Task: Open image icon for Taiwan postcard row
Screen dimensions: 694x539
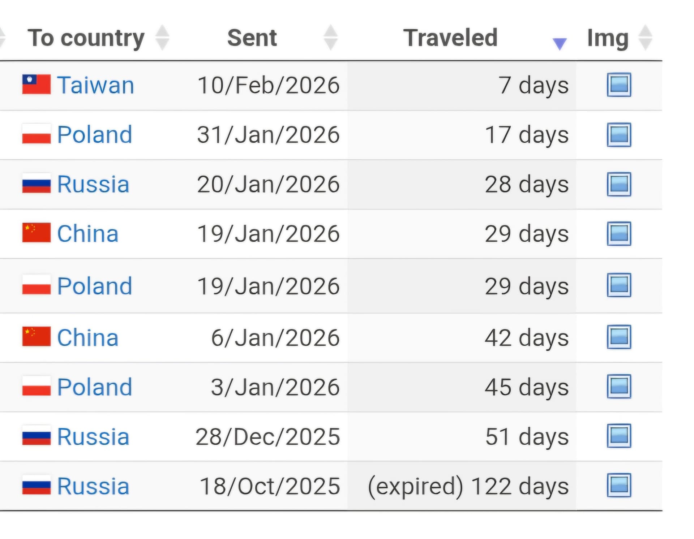Action: coord(619,85)
